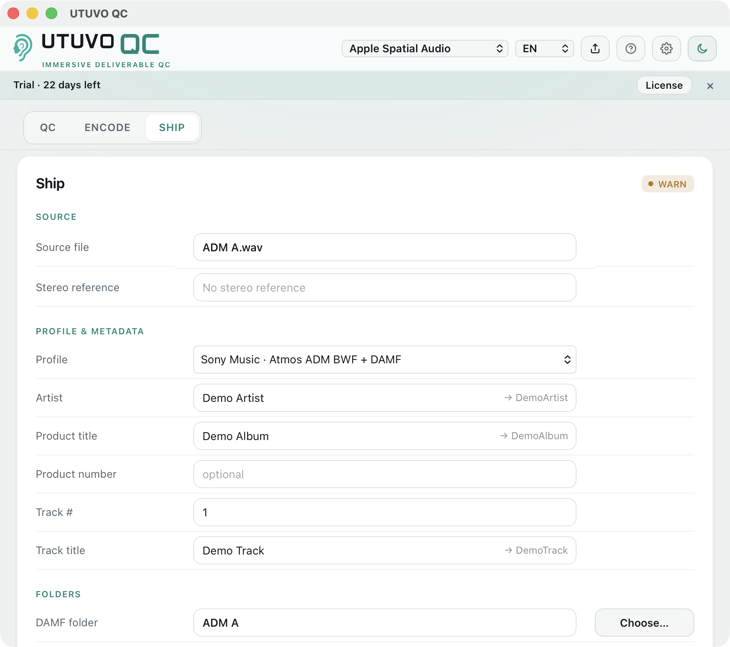
Task: Click the 'Trial · 22 days left' text
Action: (57, 85)
